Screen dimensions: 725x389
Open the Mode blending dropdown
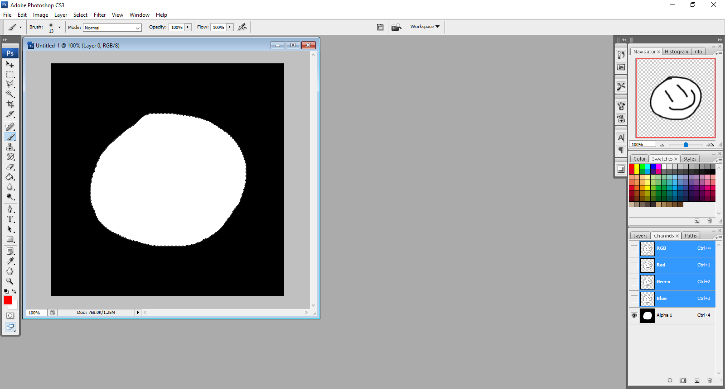pos(112,28)
